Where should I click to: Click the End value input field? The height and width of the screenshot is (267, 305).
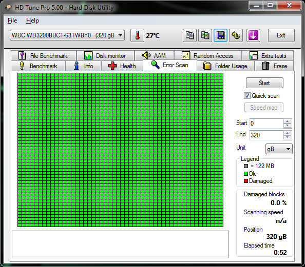click(266, 135)
